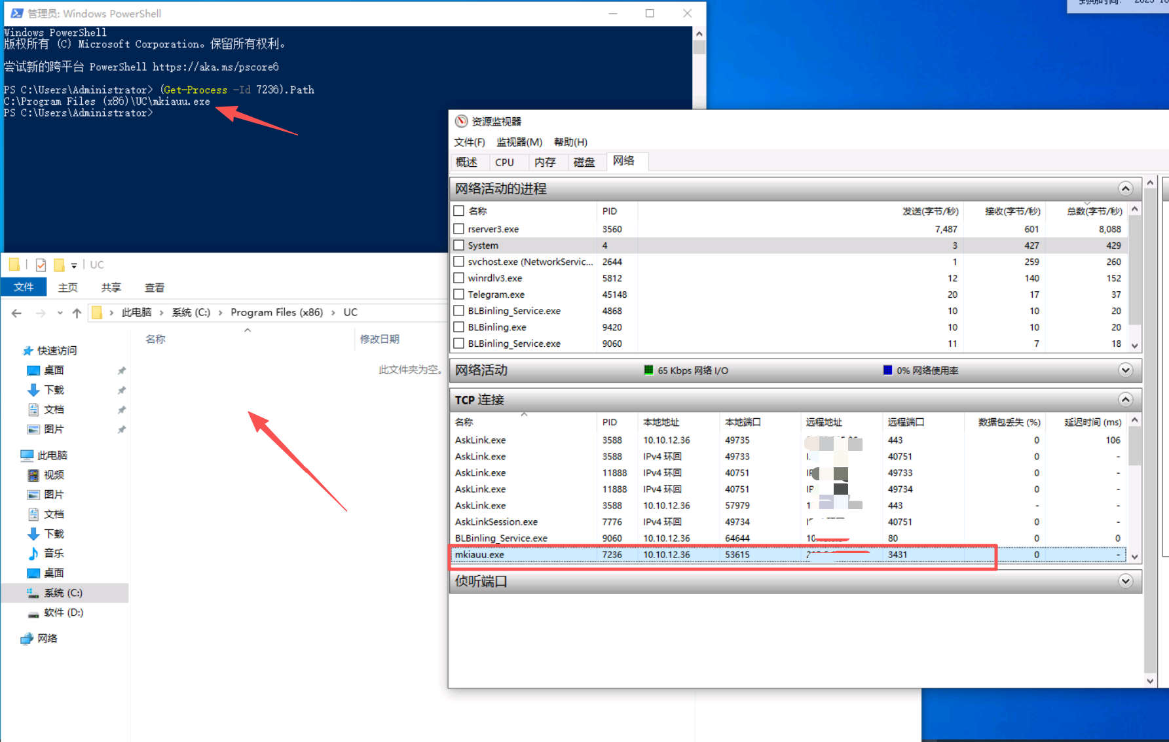This screenshot has width=1169, height=742.
Task: Select the Software (D:) drive icon
Action: (33, 613)
